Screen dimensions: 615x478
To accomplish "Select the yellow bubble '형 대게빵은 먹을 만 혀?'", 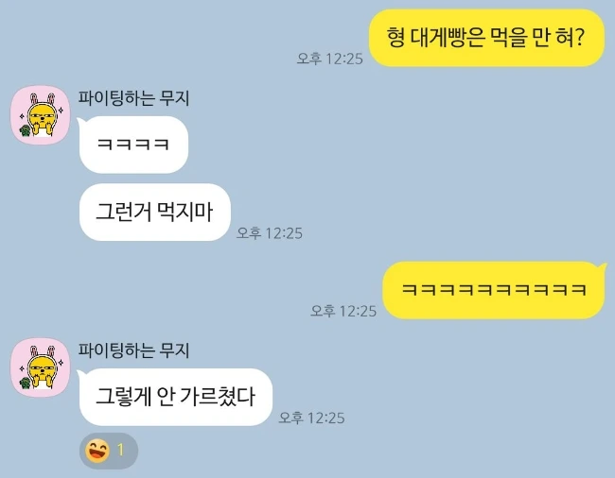I will 486,38.
